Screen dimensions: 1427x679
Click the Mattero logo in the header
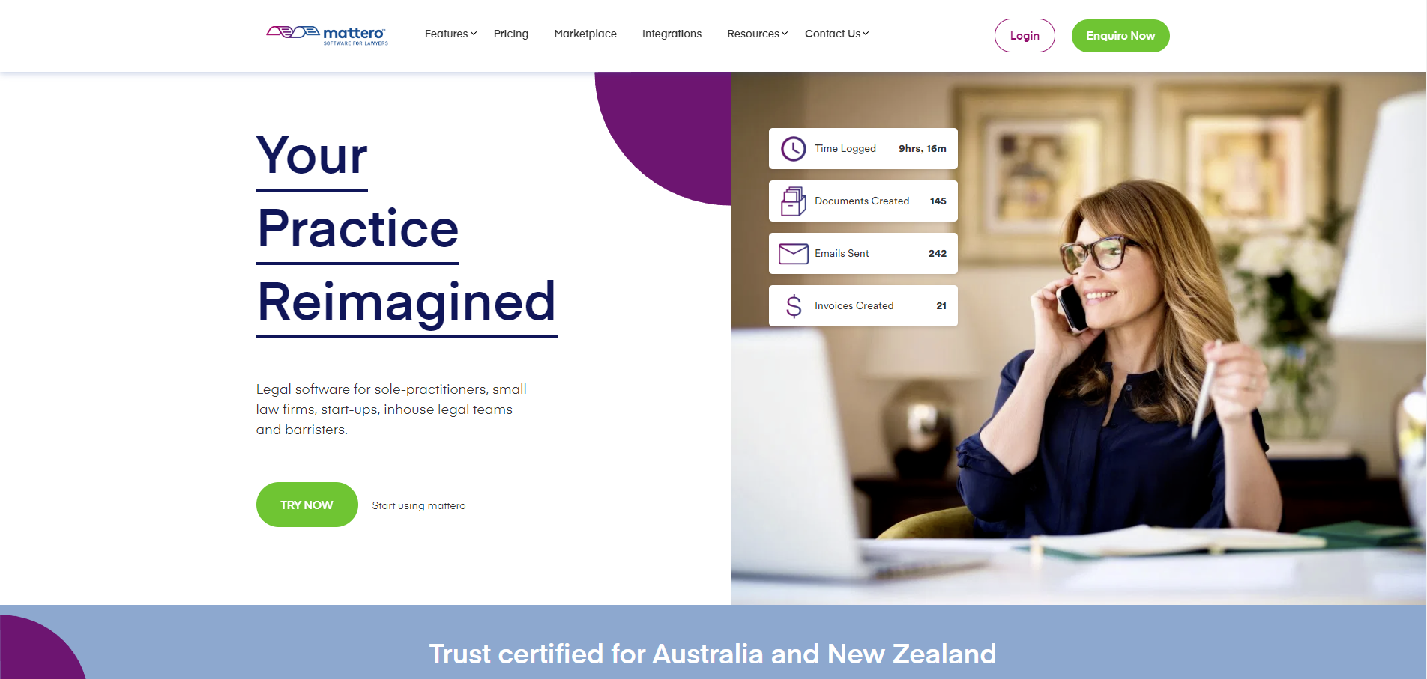pos(328,34)
